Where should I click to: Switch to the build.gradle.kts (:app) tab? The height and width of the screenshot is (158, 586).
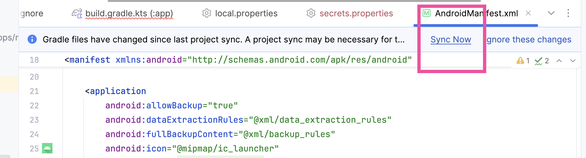pyautogui.click(x=129, y=13)
